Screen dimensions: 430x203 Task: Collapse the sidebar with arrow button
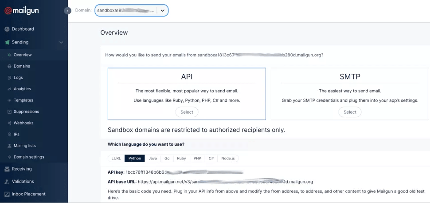coord(67,11)
